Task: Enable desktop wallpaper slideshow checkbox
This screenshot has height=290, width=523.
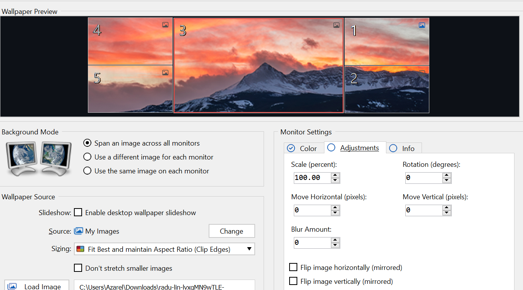Action: (78, 212)
